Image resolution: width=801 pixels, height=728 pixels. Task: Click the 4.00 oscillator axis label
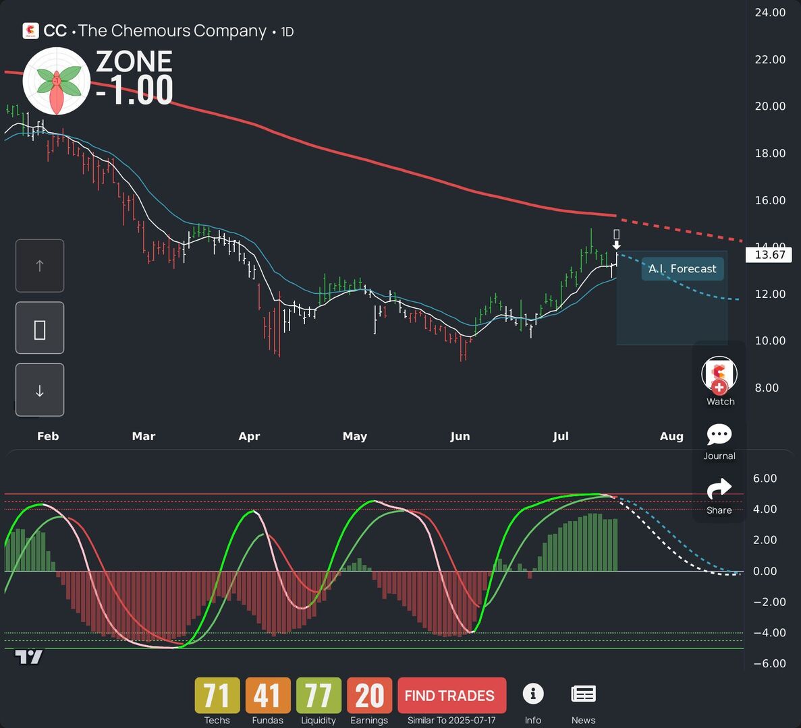765,509
